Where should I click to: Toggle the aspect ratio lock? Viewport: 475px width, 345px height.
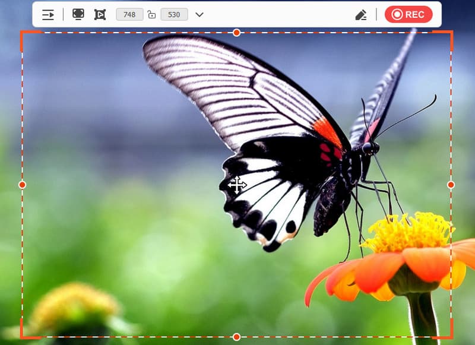pyautogui.click(x=151, y=15)
